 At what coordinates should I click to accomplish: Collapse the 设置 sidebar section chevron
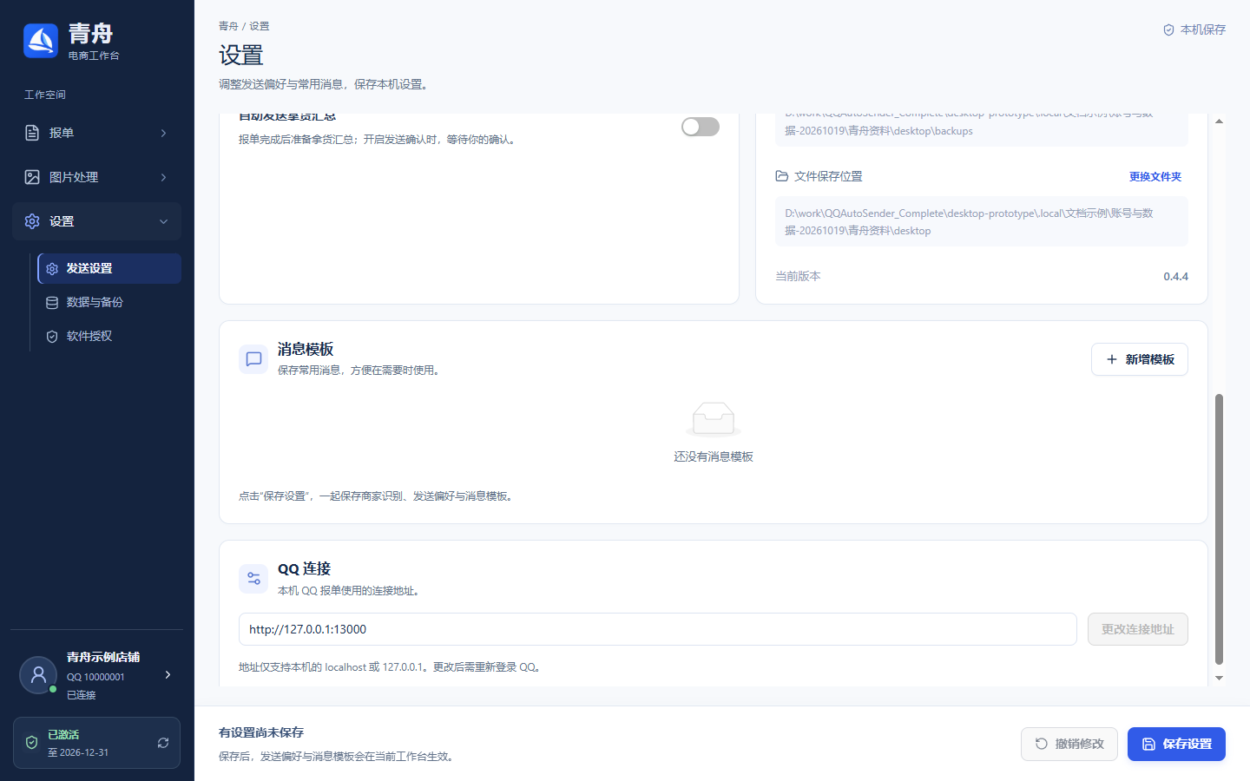163,221
